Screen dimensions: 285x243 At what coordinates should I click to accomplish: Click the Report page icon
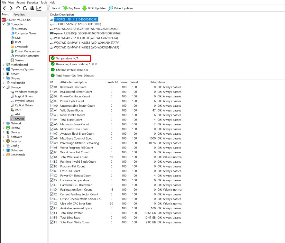[x=48, y=8]
